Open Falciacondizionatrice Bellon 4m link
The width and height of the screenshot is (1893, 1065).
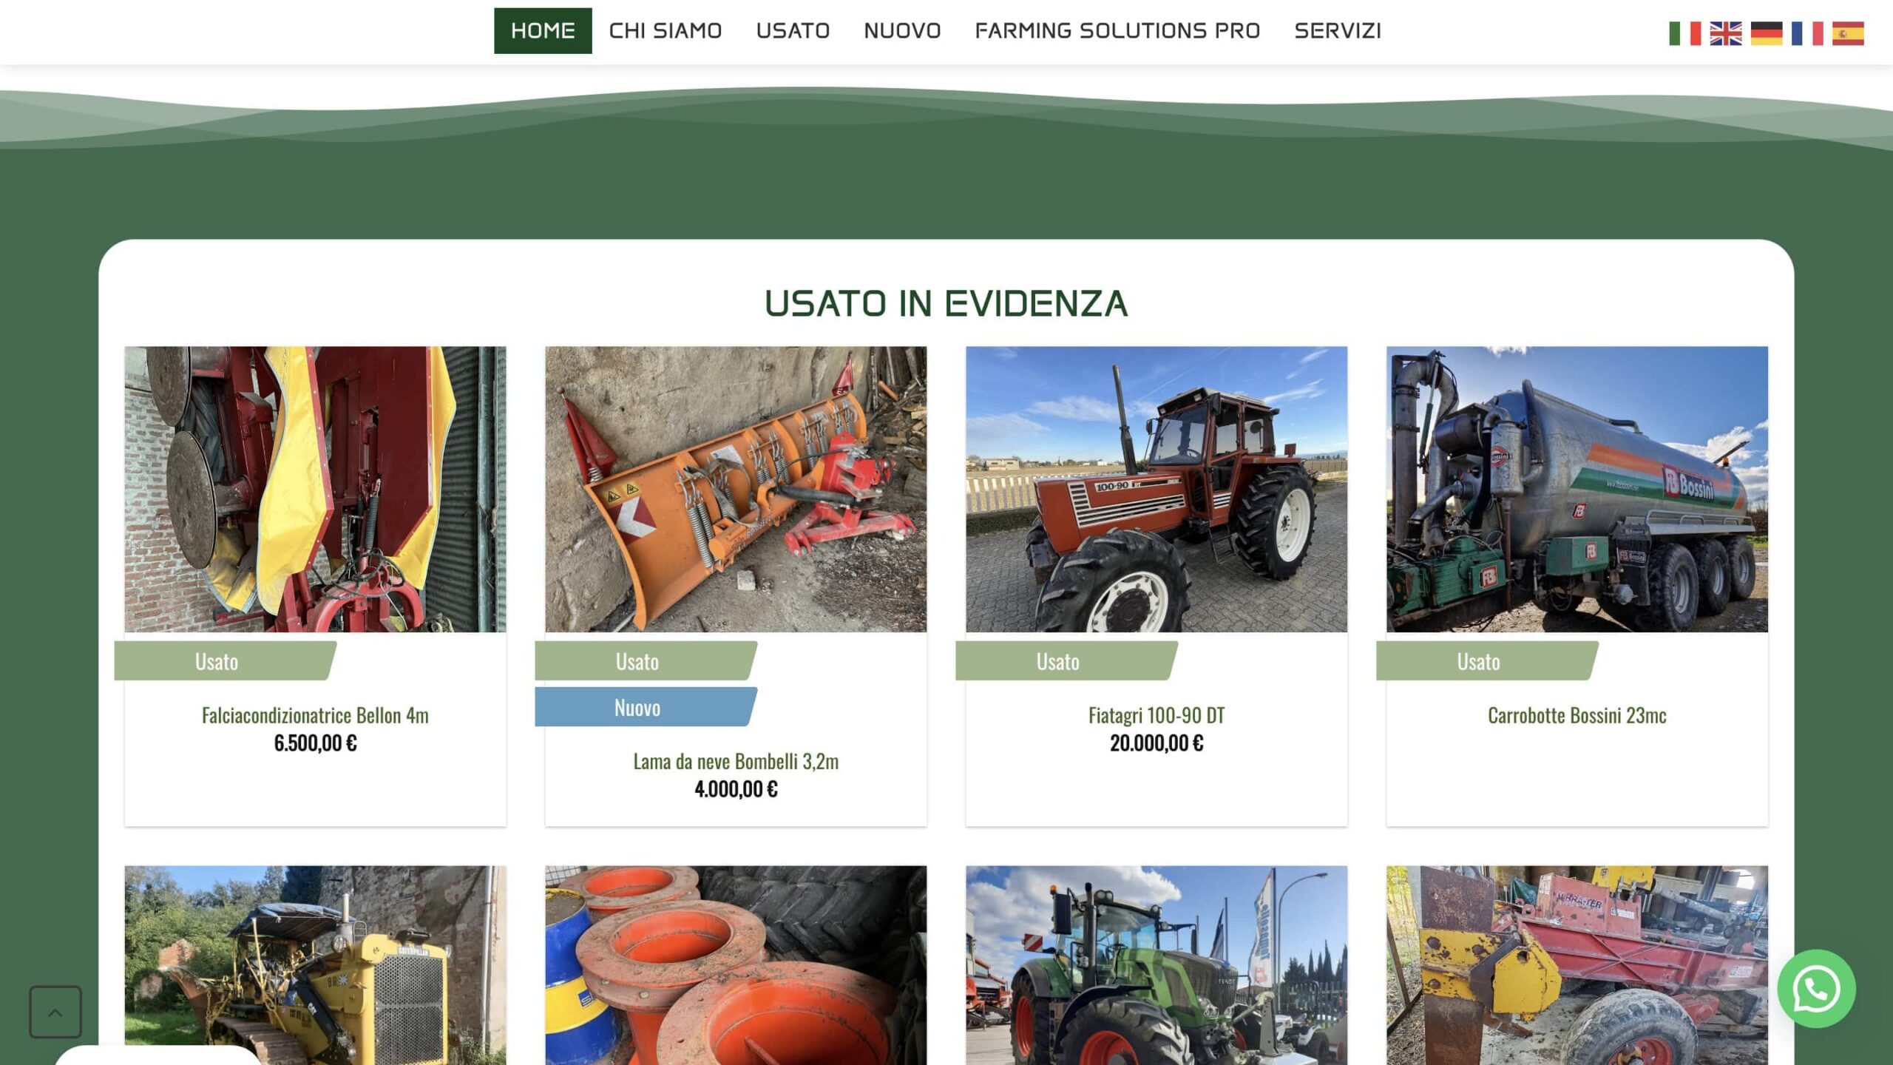(315, 715)
